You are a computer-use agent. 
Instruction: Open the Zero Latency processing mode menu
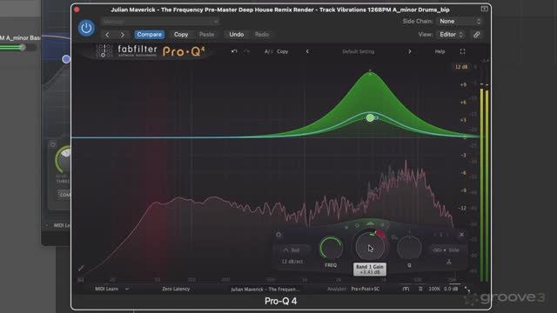click(x=176, y=289)
